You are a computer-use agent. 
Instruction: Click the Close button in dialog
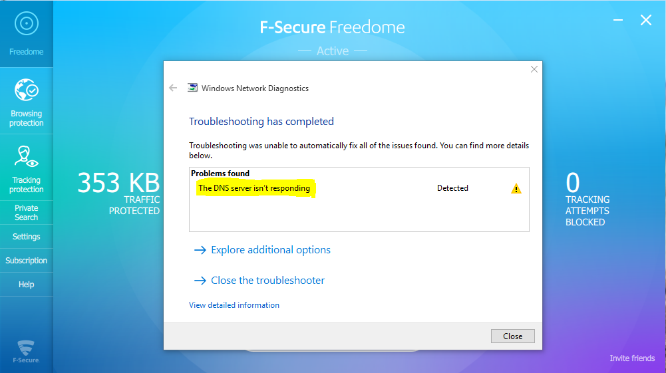click(x=513, y=336)
